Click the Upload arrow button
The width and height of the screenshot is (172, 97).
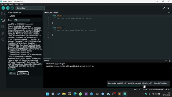point(8,8)
